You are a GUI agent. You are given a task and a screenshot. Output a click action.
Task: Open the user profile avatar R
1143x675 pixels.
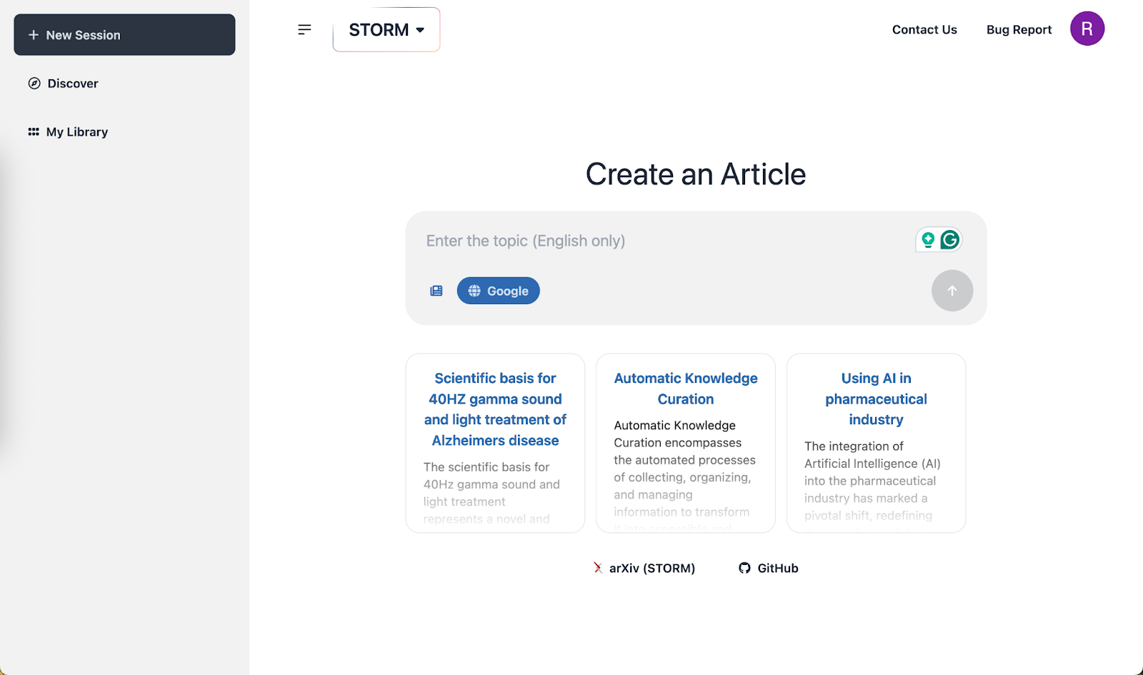(x=1087, y=29)
